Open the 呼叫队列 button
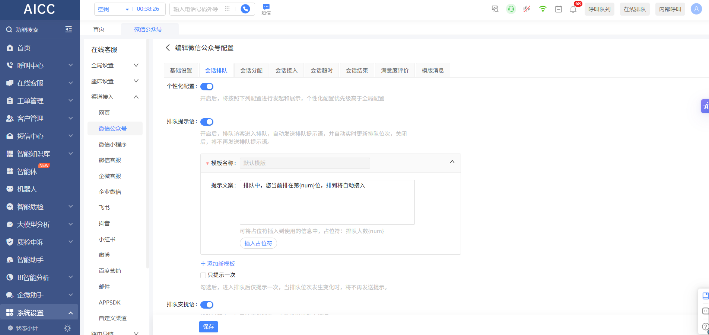This screenshot has height=335, width=709. click(x=600, y=9)
